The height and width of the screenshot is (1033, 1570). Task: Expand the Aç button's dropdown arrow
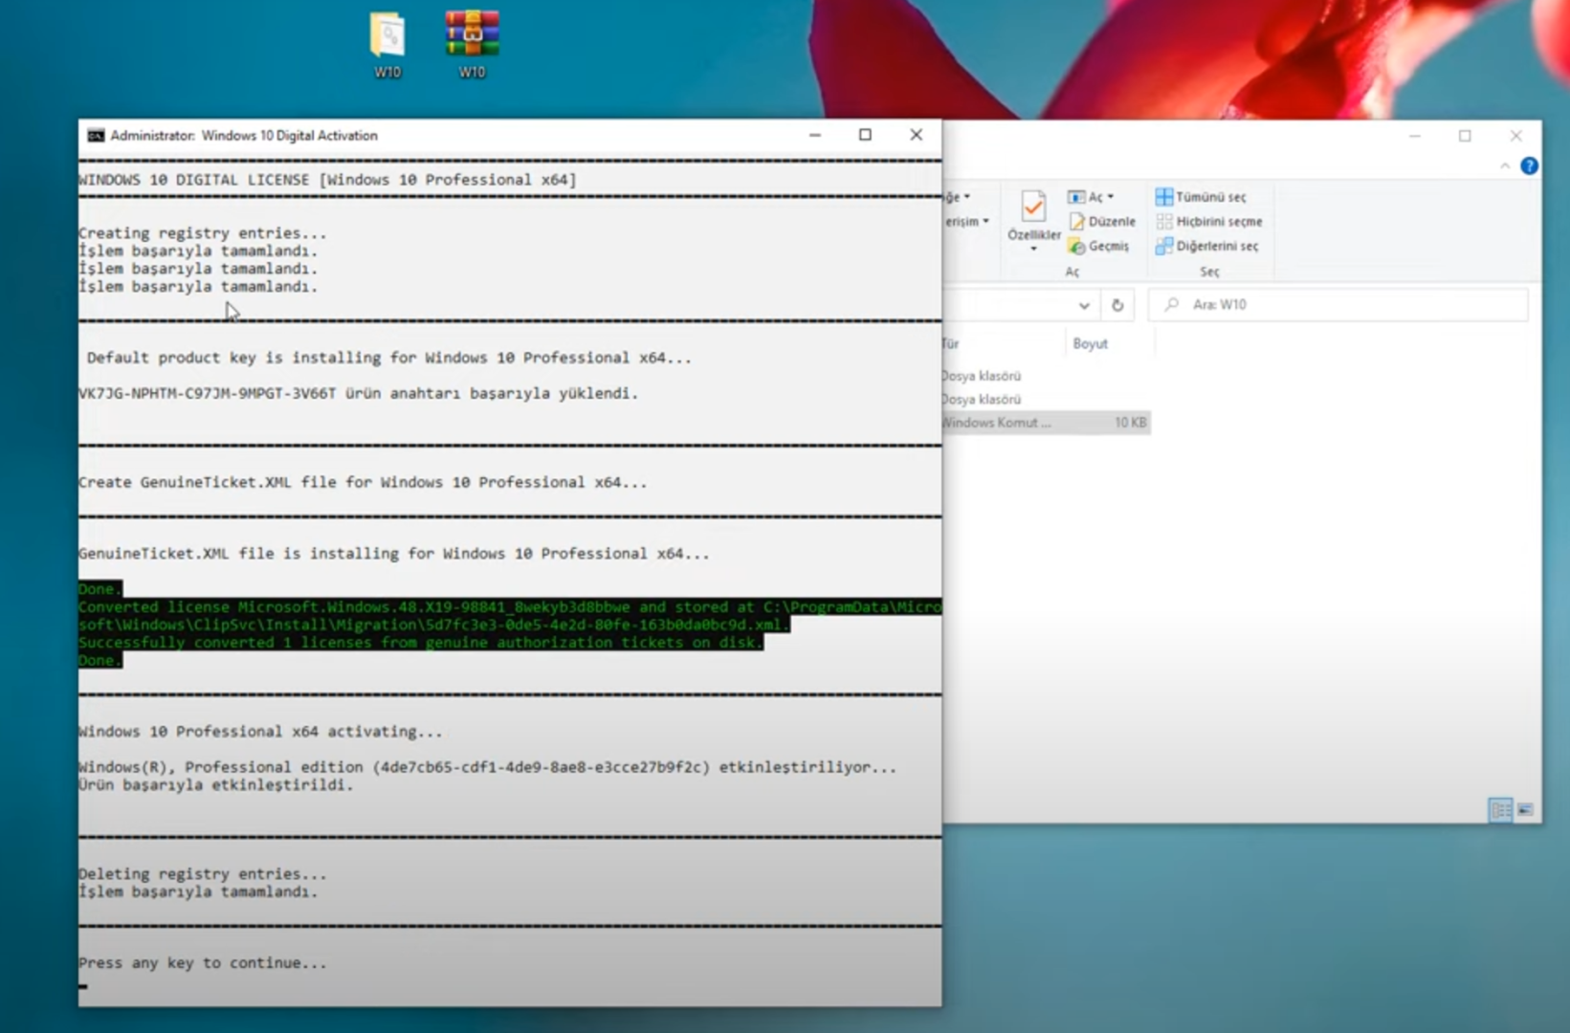click(x=1111, y=197)
